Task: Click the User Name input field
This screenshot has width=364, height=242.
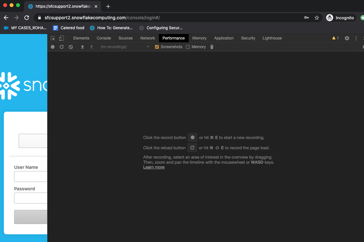Action: click(x=30, y=177)
